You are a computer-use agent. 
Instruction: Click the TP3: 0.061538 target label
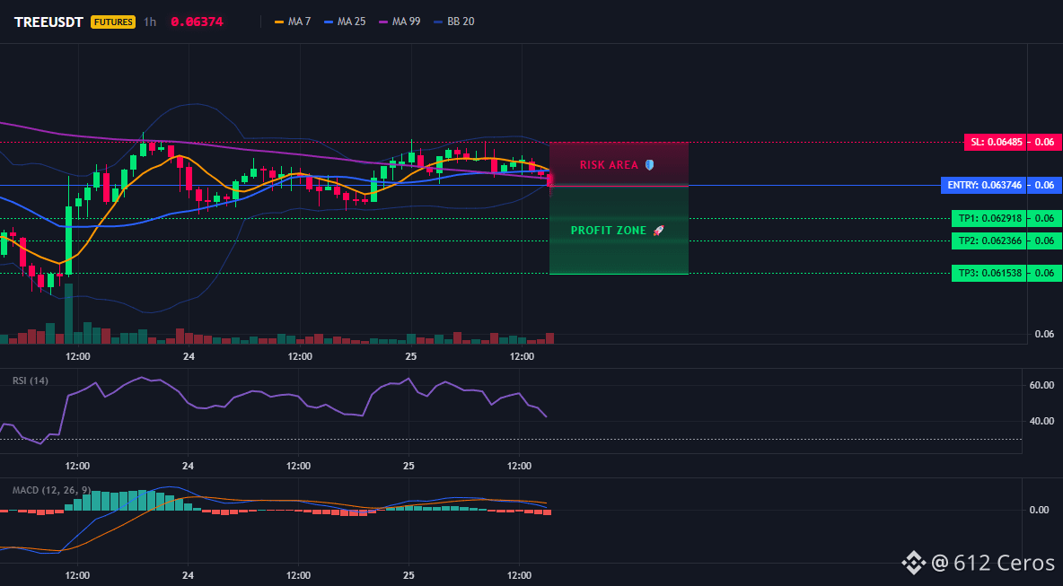pos(989,273)
